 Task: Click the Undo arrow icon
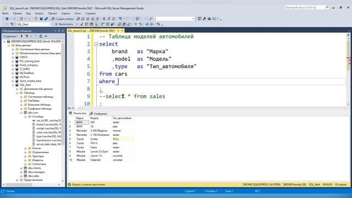[120, 19]
